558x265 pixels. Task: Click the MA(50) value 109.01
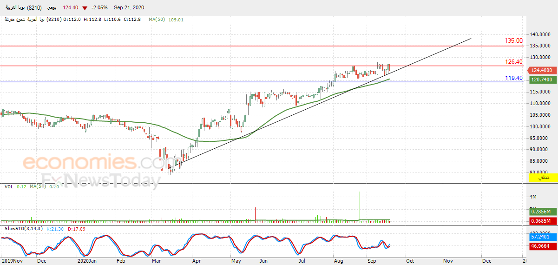176,20
